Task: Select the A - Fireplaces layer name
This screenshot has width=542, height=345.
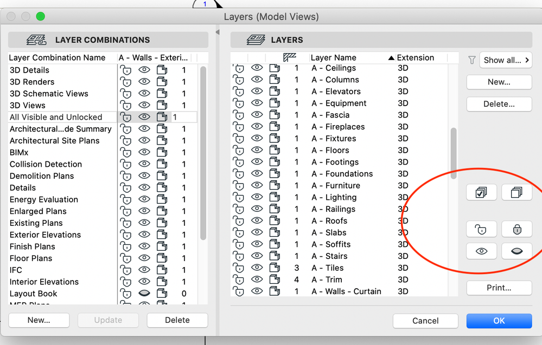Action: click(338, 127)
